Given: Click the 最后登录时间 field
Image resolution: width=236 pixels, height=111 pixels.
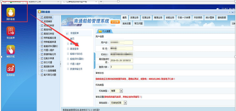Looking at the screenshot, I should (x=122, y=60).
